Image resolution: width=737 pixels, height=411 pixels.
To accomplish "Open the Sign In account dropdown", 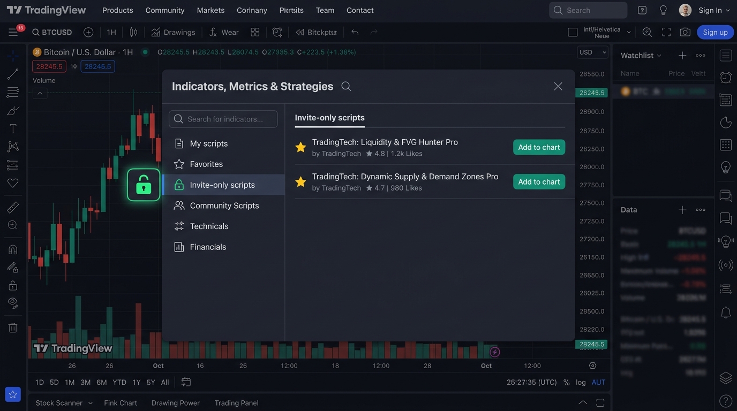I will pos(714,10).
